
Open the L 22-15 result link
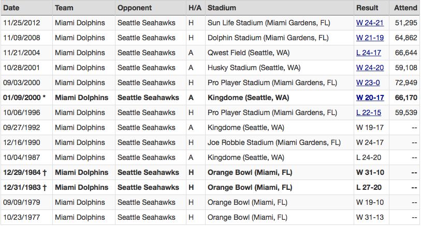point(369,112)
